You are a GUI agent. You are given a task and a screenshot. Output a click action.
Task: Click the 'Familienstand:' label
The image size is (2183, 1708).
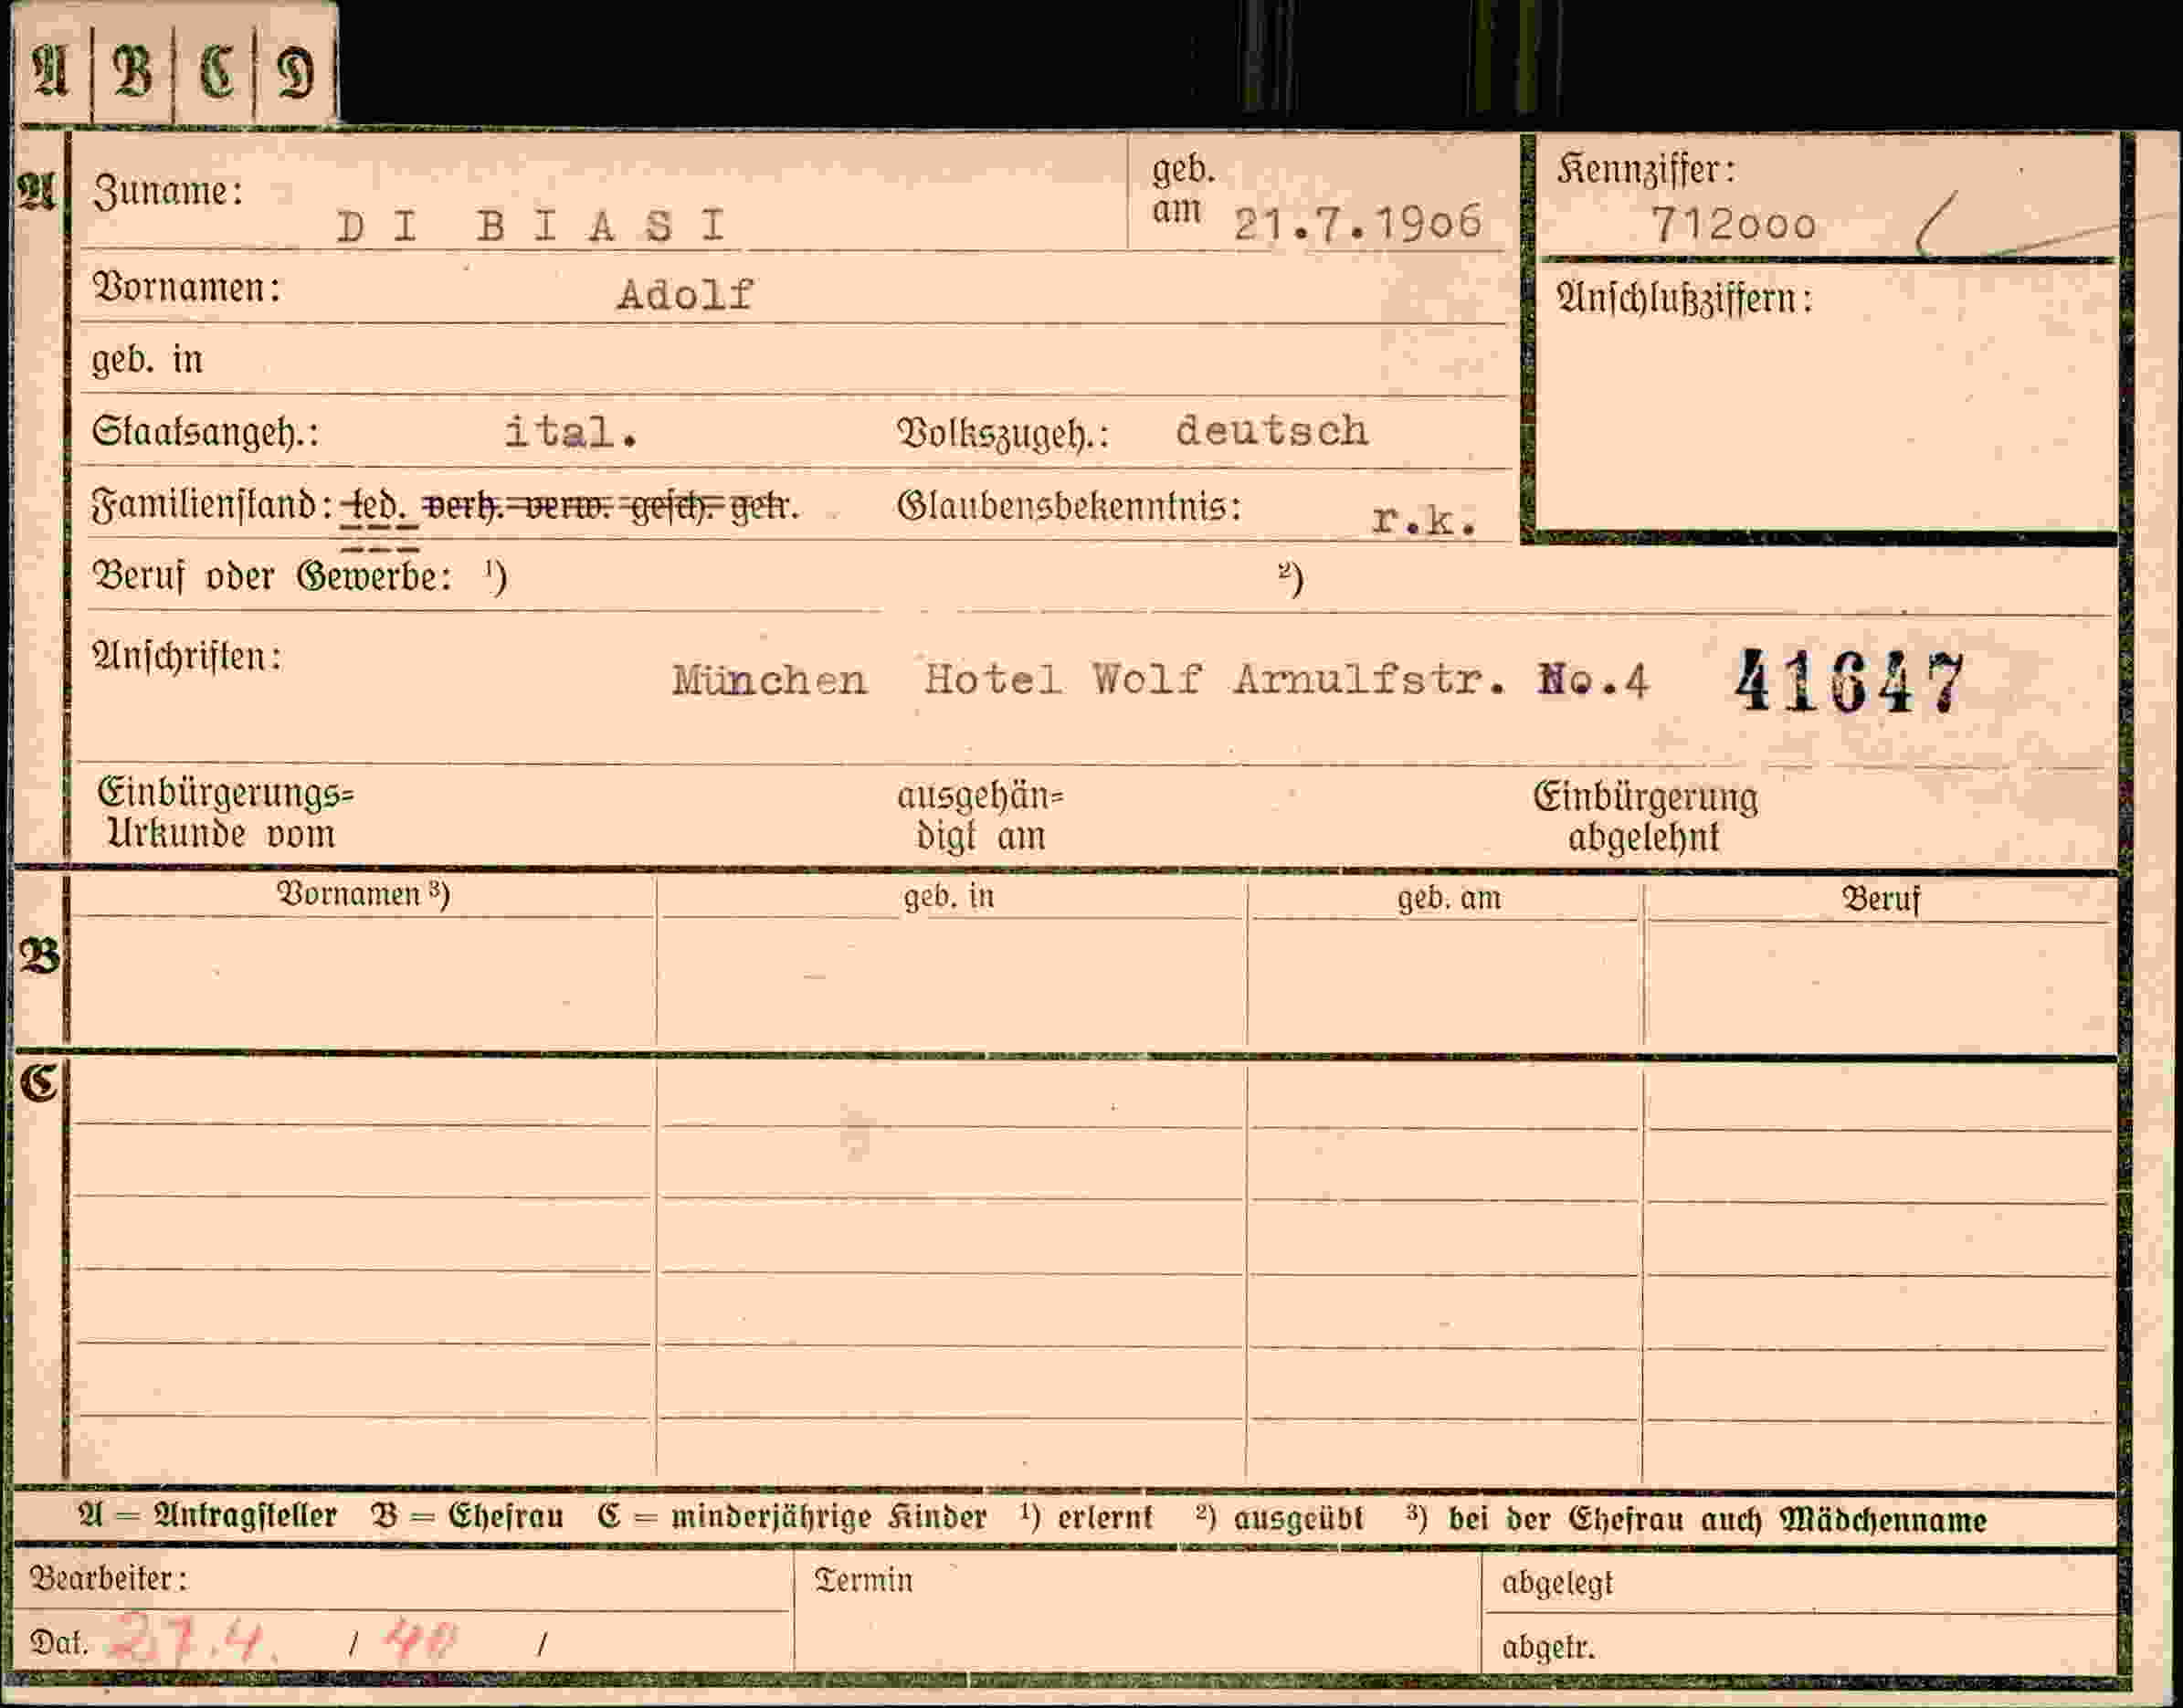[x=212, y=506]
